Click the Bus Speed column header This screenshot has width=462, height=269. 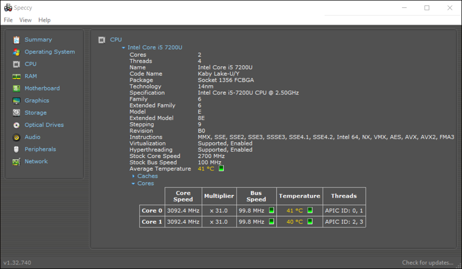coord(256,196)
